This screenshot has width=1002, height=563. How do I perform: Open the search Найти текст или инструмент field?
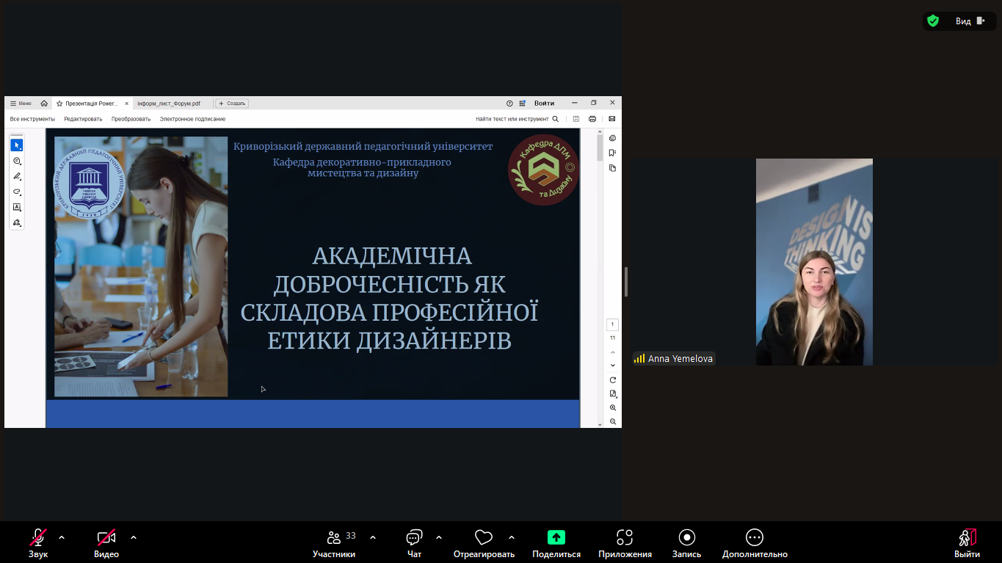pos(514,118)
